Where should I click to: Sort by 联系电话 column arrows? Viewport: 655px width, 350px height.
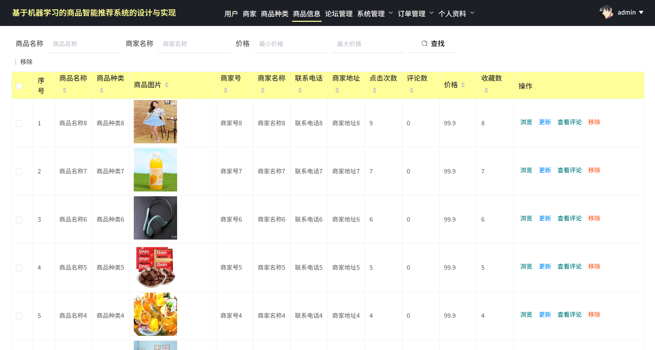(300, 90)
